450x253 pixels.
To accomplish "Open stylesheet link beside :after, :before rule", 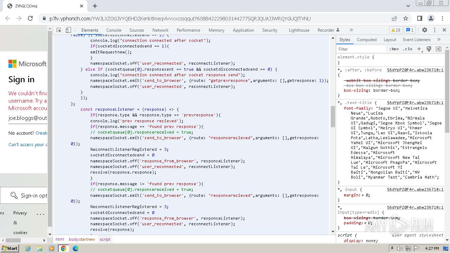I will tap(415, 70).
